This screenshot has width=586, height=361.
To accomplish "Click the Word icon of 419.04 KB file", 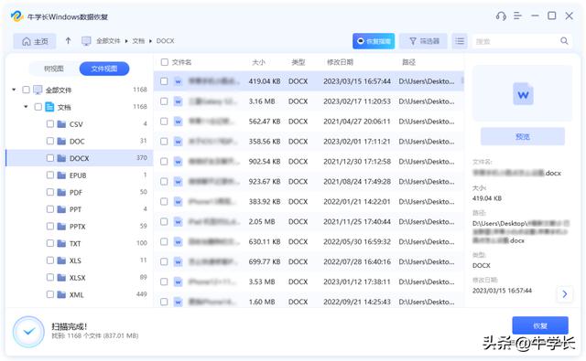I will pos(179,81).
